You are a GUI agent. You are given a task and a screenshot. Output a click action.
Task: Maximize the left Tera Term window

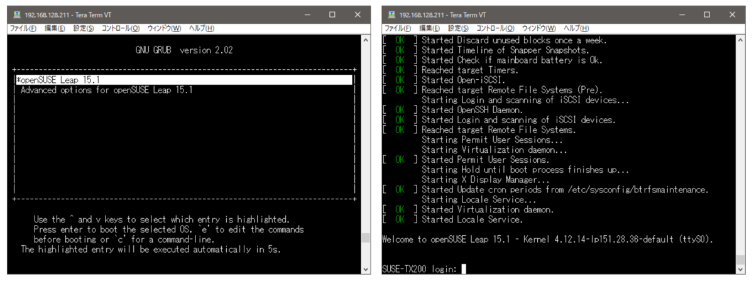coord(333,14)
